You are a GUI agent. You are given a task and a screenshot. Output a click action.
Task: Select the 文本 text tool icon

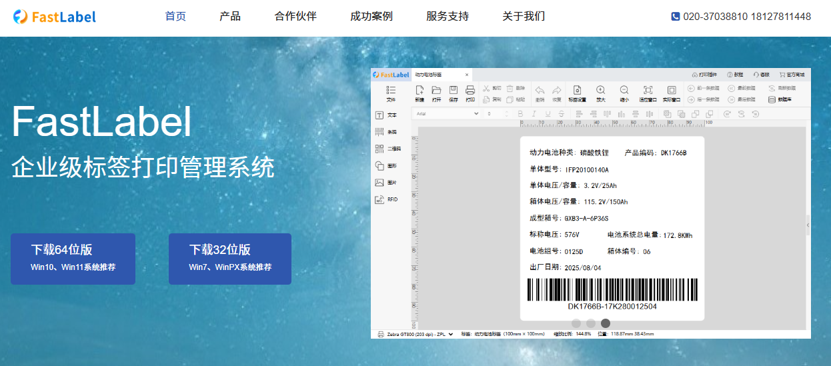(379, 115)
